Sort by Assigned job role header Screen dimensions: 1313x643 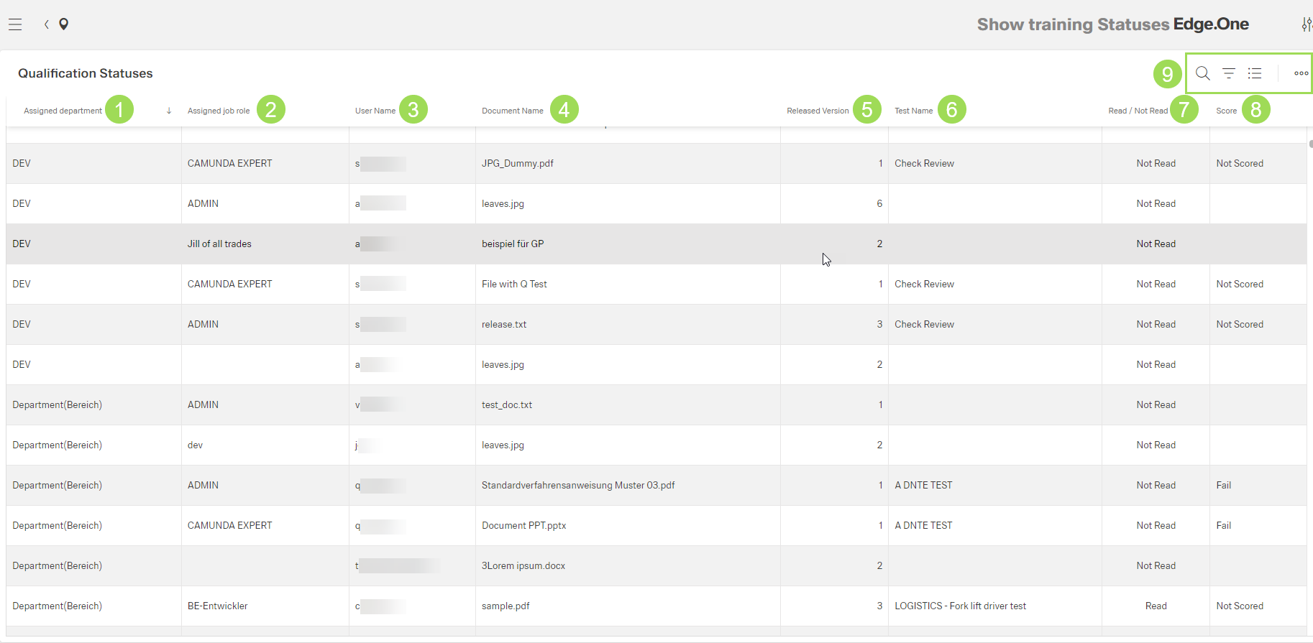[x=219, y=111]
